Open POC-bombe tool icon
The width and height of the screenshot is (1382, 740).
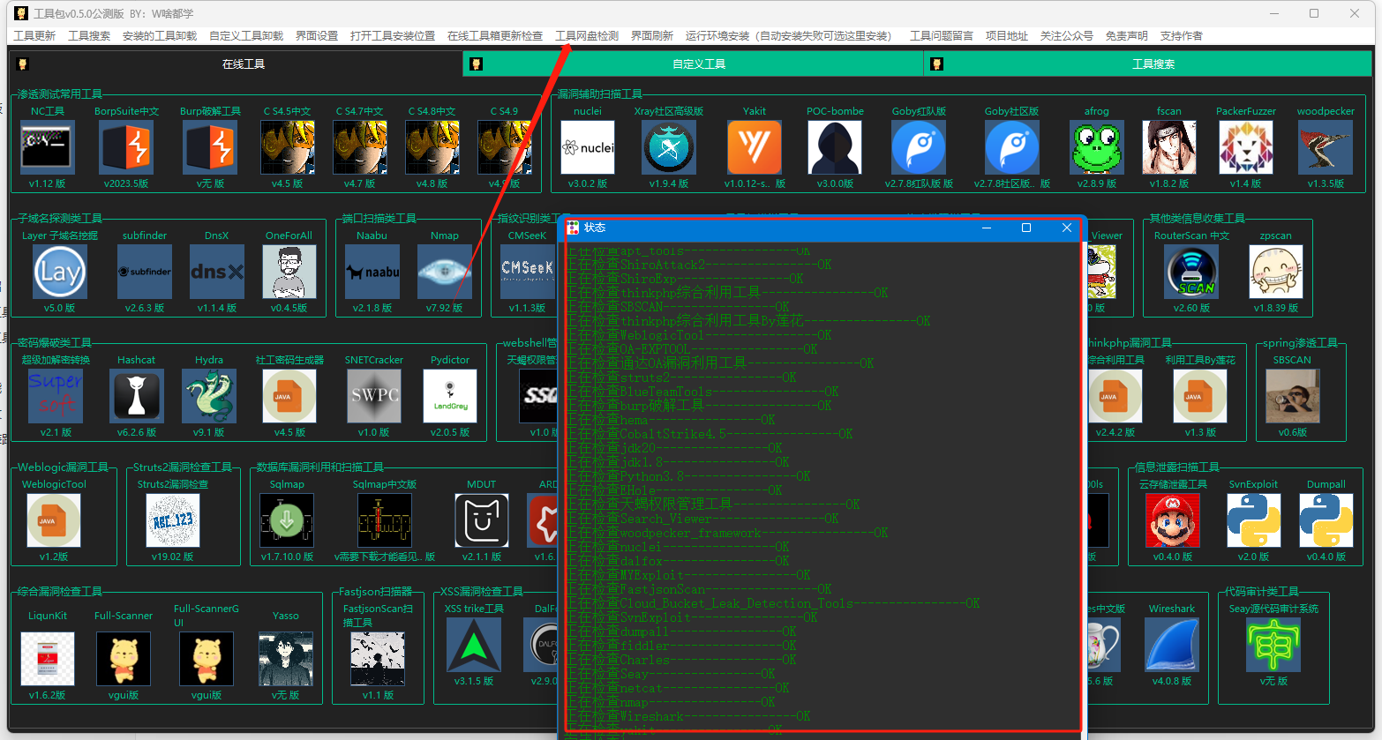[835, 147]
